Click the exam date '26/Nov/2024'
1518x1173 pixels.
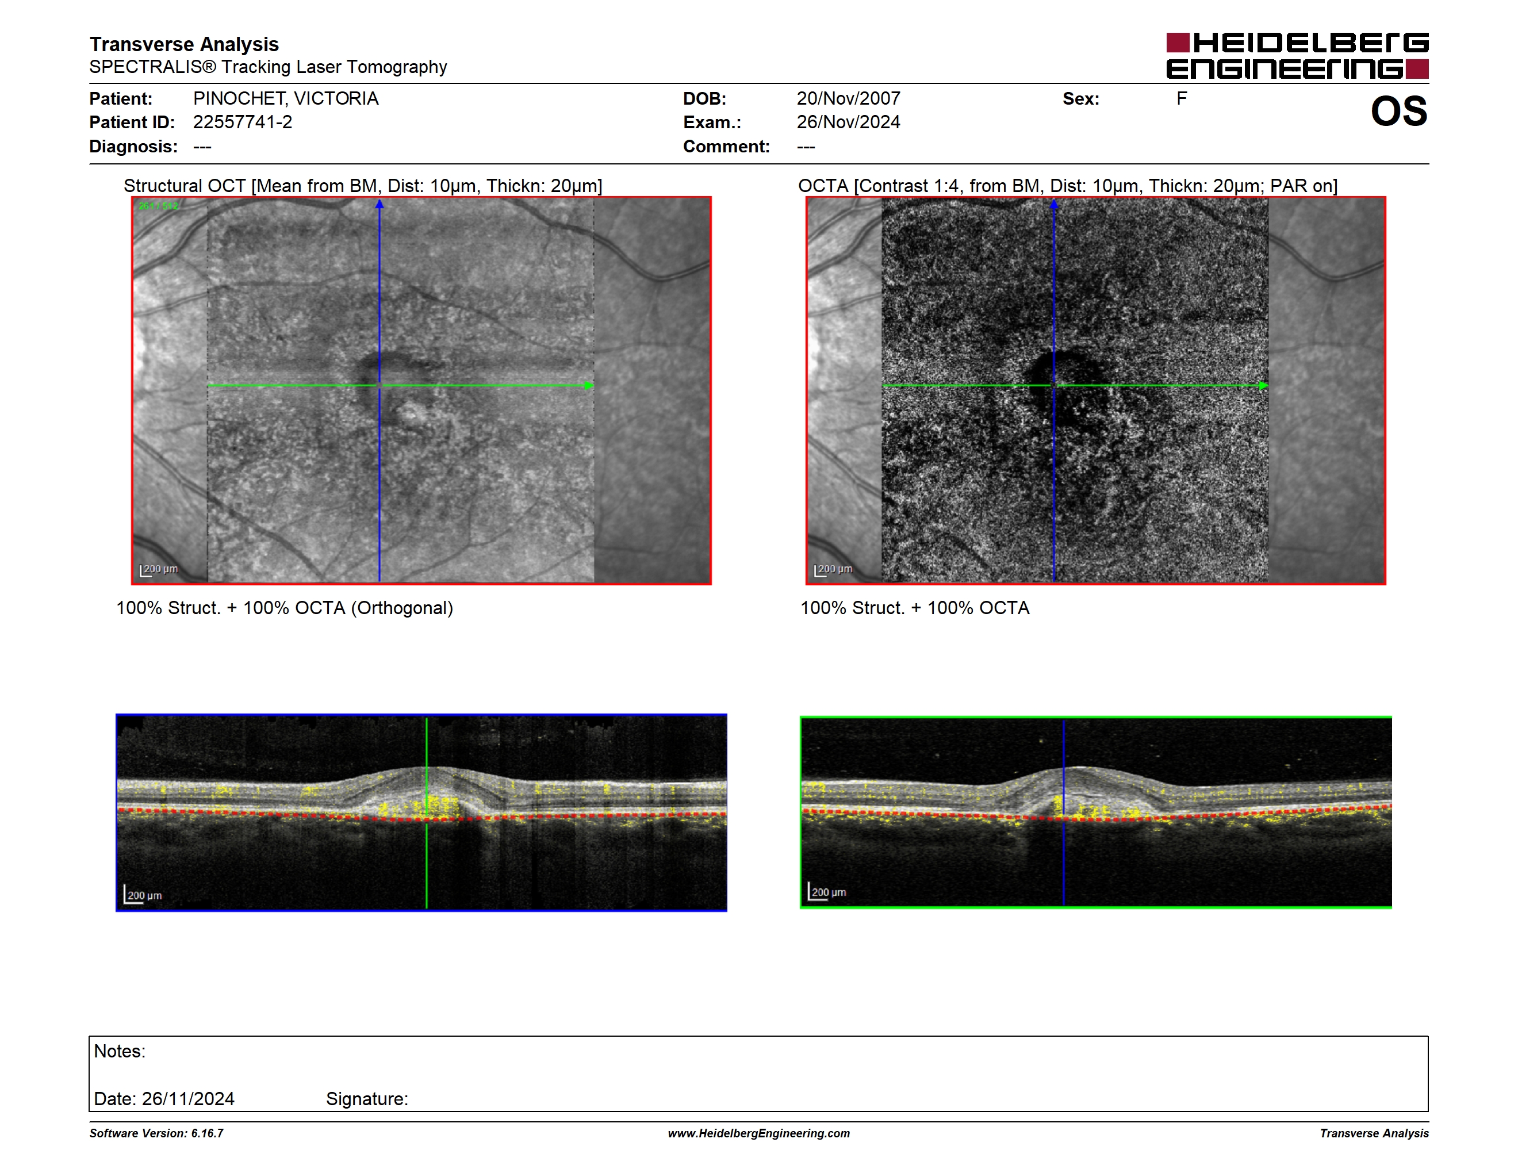pyautogui.click(x=848, y=122)
